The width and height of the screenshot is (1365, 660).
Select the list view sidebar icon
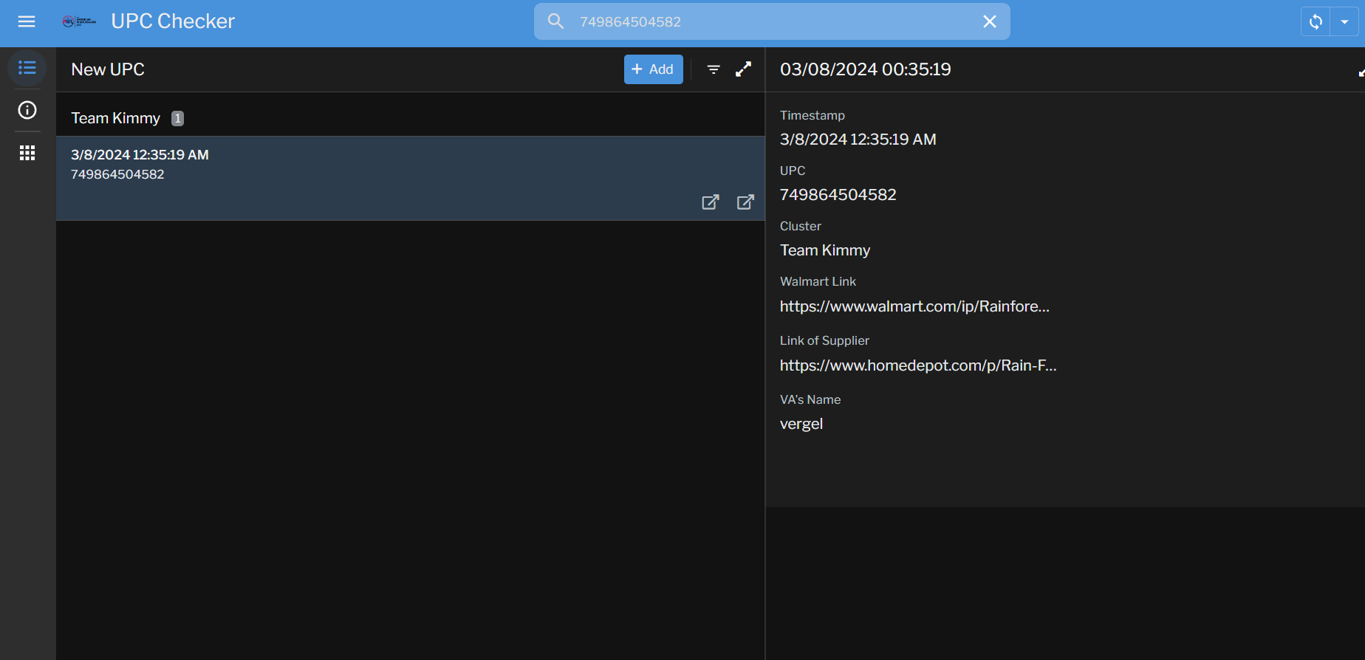point(27,68)
